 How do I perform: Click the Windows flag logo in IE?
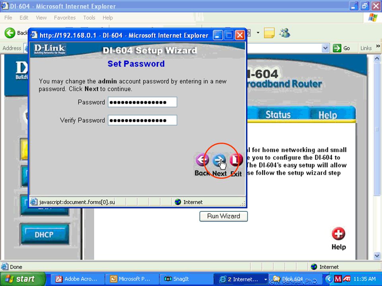372,18
